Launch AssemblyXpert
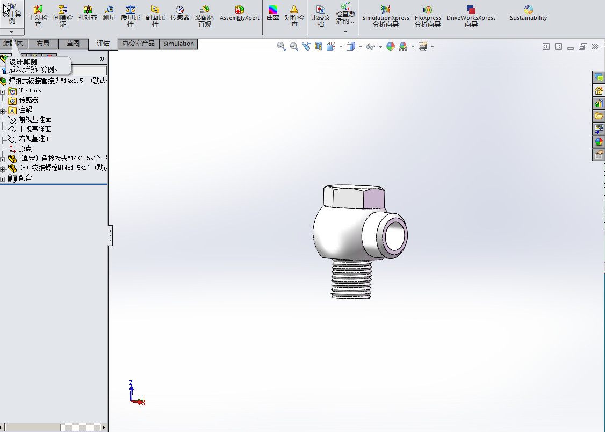605x432 pixels. point(239,13)
